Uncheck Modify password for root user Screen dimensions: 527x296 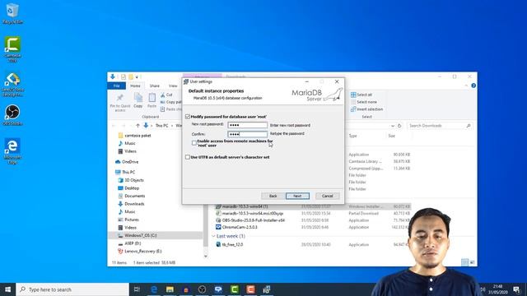pyautogui.click(x=188, y=117)
